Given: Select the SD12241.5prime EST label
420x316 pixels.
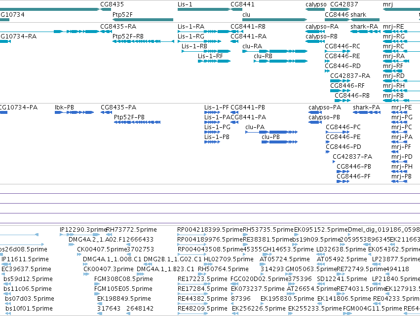Looking at the screenshot, I should point(342,279).
